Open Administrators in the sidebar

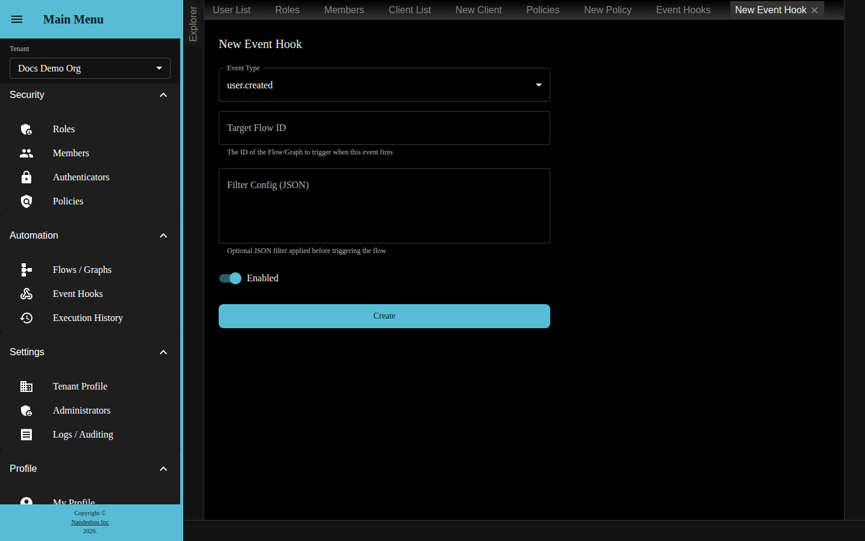coord(90,411)
